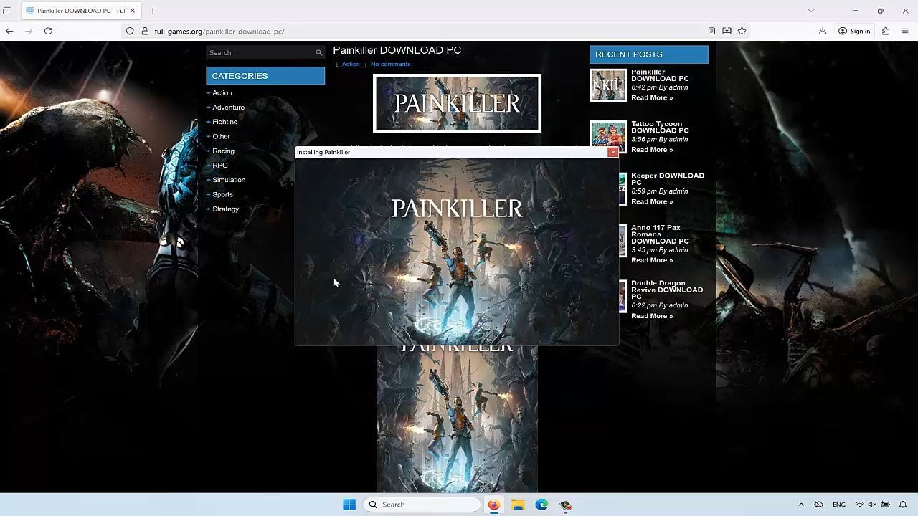Viewport: 918px width, 516px height.
Task: Click Read More under Tattoo Tycoon
Action: [x=651, y=150]
